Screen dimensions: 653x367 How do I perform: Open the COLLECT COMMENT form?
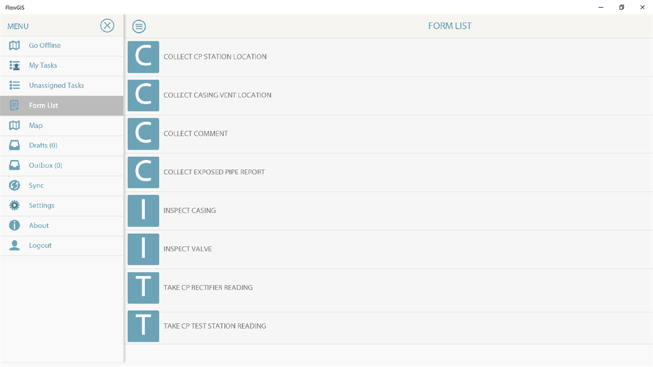389,134
